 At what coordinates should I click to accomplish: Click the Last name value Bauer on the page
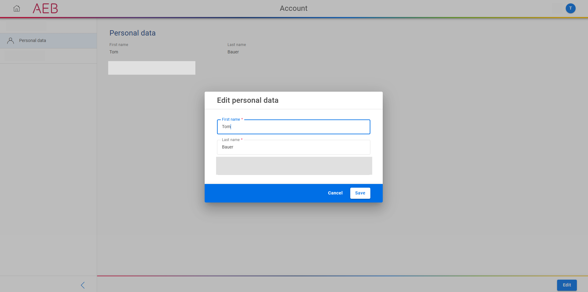click(233, 52)
